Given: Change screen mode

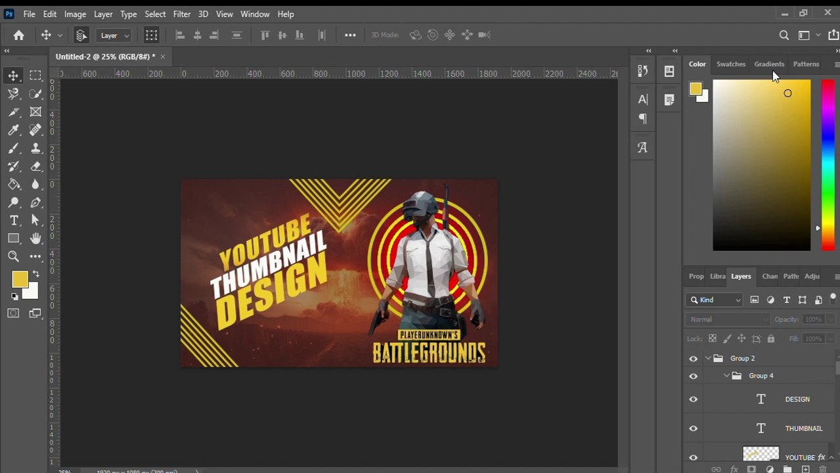Looking at the screenshot, I should [35, 313].
